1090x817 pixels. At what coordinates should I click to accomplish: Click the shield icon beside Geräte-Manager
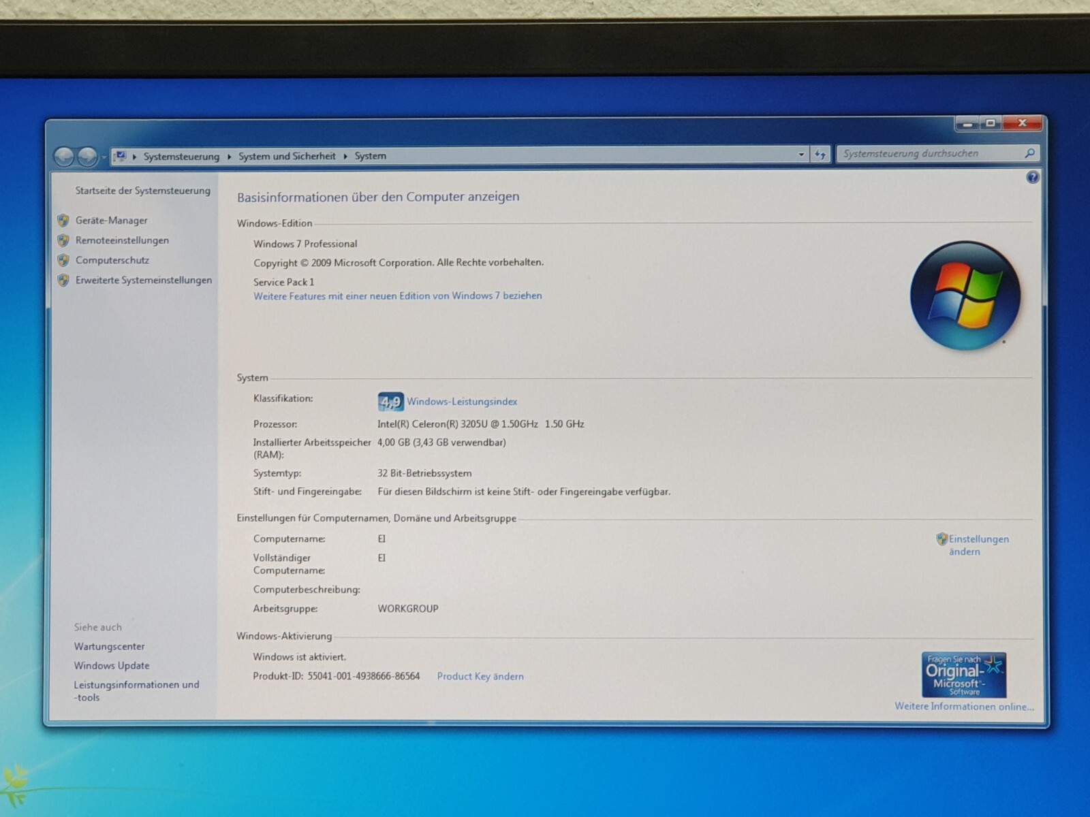pyautogui.click(x=63, y=221)
